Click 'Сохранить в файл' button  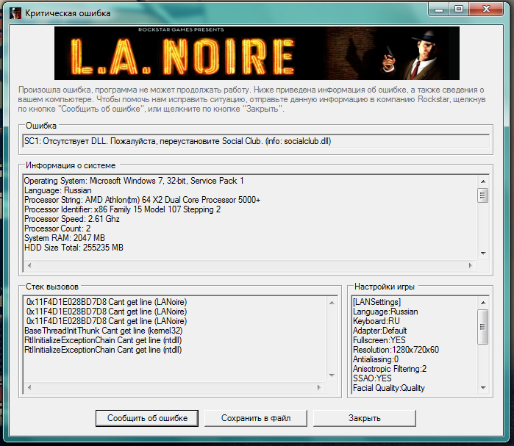coord(256,418)
